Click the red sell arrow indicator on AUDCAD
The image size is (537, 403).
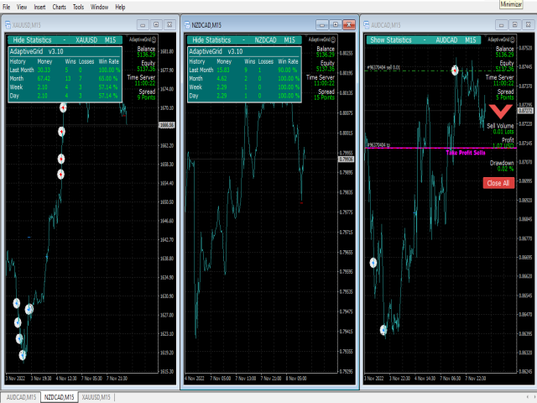[x=503, y=113]
